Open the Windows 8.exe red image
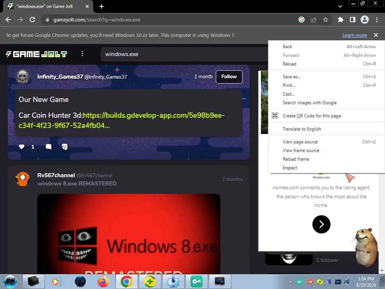Screen dimensions: 385x289 (x=129, y=234)
